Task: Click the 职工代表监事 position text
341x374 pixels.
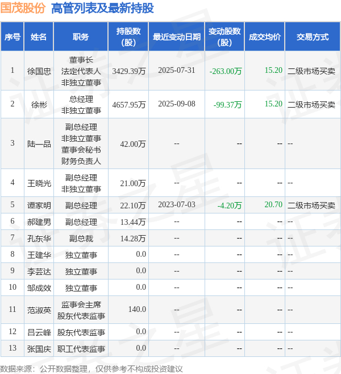Action: 81,349
